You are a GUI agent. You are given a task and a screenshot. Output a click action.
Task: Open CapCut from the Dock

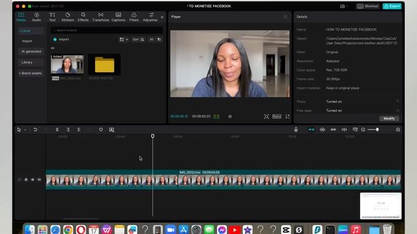pos(286,229)
